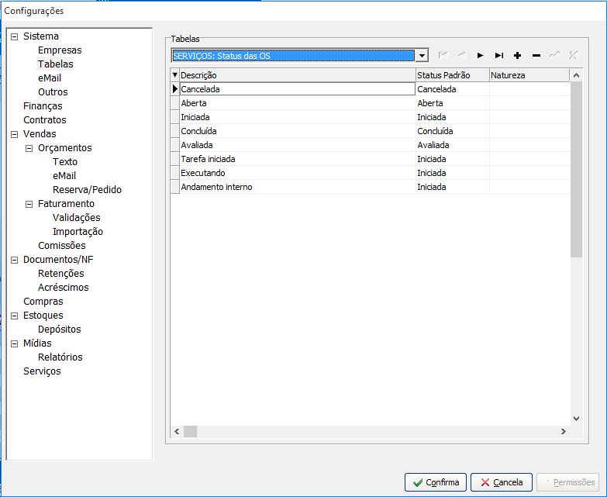Click horizontal scrollbar right arrow

tap(564, 431)
